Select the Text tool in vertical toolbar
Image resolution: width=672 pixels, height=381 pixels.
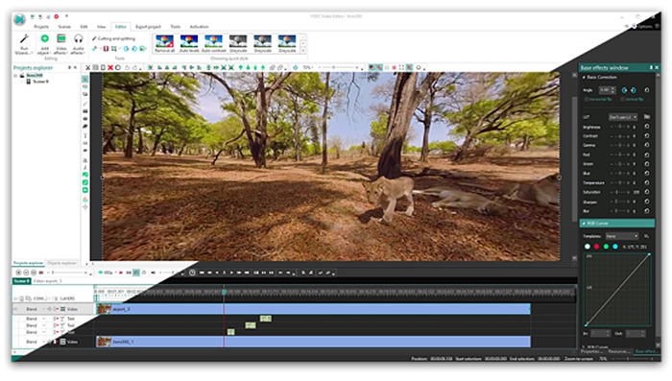tap(85, 136)
